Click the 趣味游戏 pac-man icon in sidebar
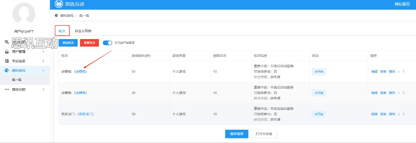The height and width of the screenshot is (143, 416). (x=7, y=70)
